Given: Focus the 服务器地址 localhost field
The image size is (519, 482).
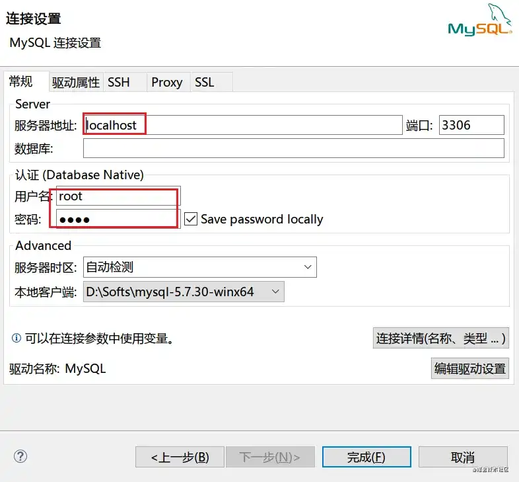Looking at the screenshot, I should click(x=242, y=125).
